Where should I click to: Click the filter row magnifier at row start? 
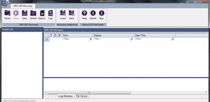(x=47, y=39)
